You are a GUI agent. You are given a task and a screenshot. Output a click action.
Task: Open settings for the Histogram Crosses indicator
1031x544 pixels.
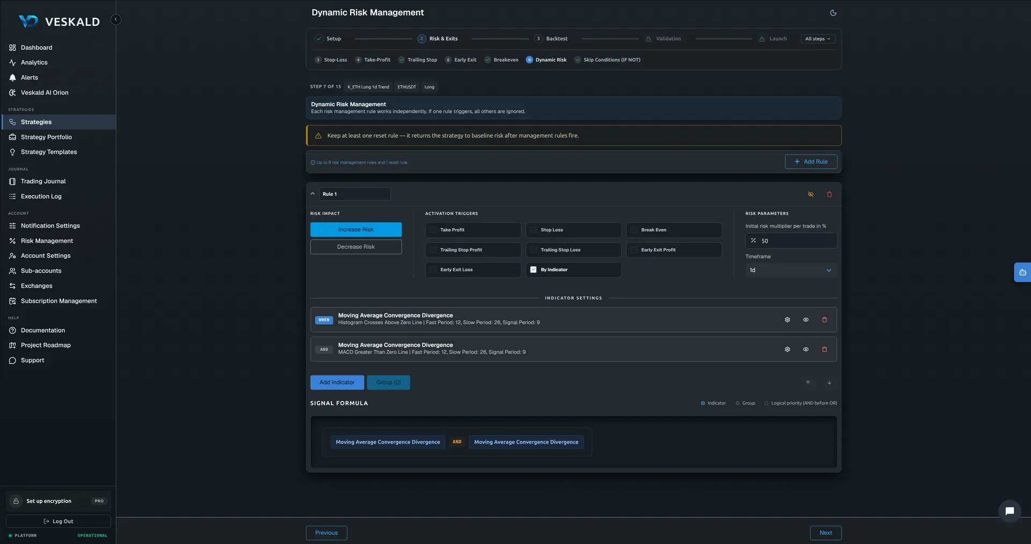tap(787, 320)
